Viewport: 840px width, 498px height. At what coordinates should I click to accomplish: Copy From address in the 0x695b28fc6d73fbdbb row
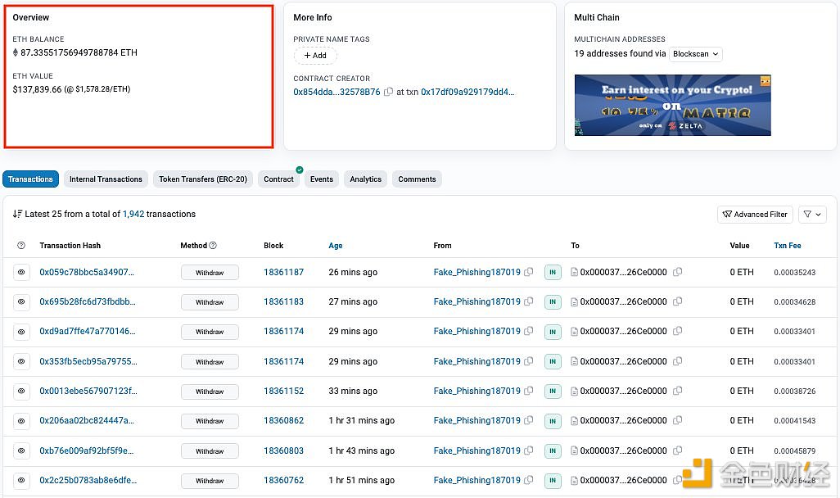coord(528,301)
